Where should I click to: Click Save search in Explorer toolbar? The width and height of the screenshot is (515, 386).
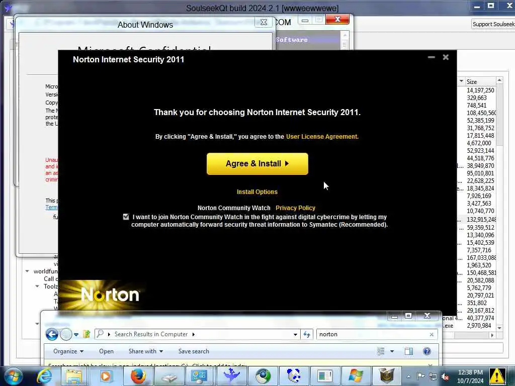[194, 351]
